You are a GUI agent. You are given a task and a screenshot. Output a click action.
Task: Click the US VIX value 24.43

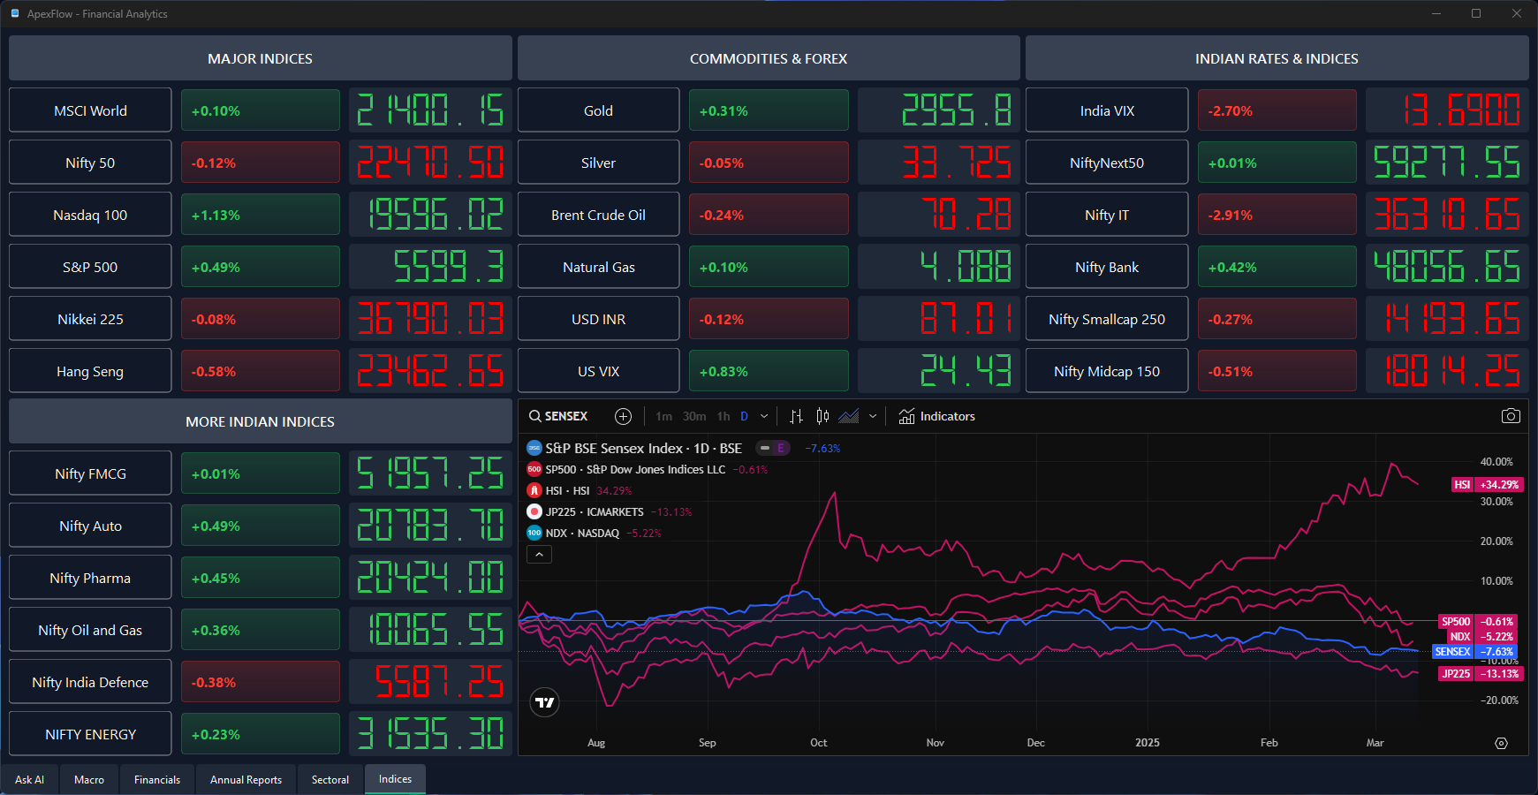point(938,371)
